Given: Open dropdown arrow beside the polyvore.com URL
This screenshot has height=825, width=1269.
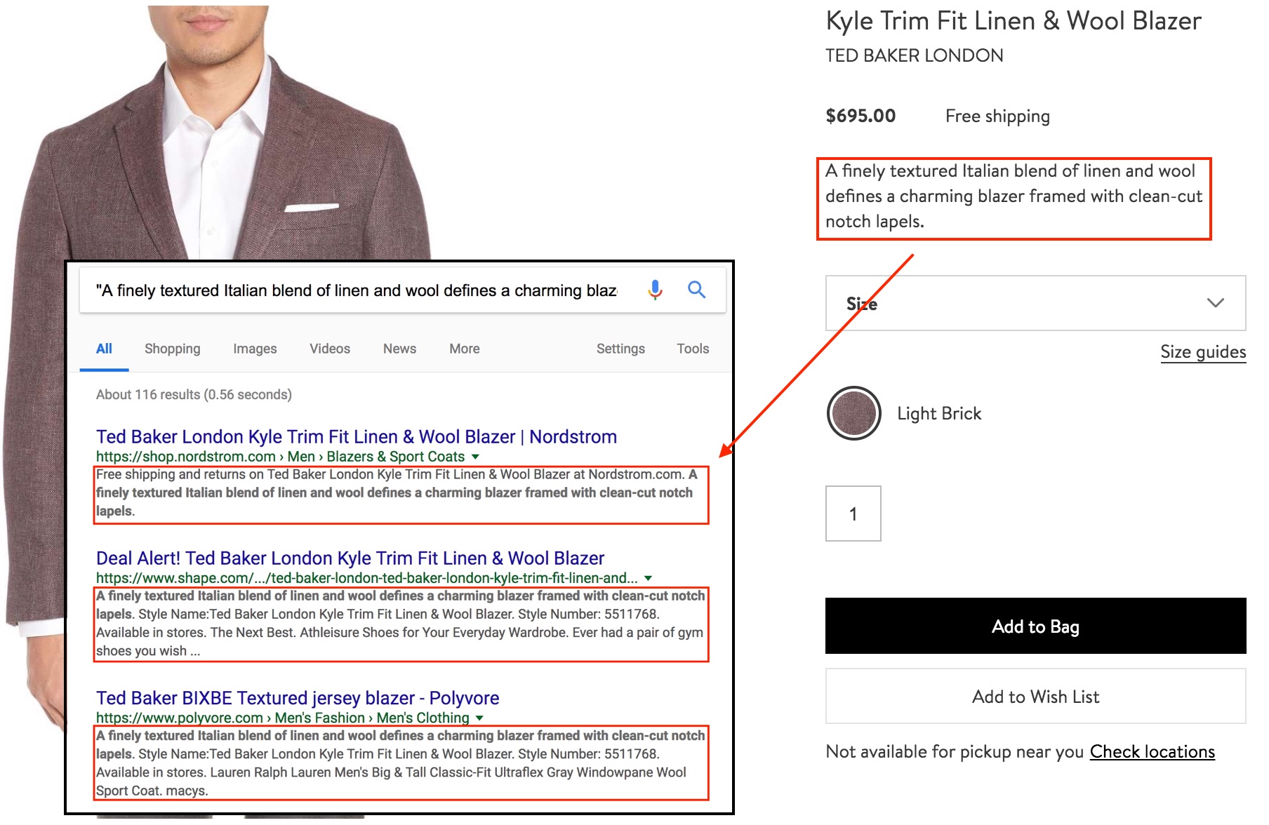Looking at the screenshot, I should coord(479,718).
